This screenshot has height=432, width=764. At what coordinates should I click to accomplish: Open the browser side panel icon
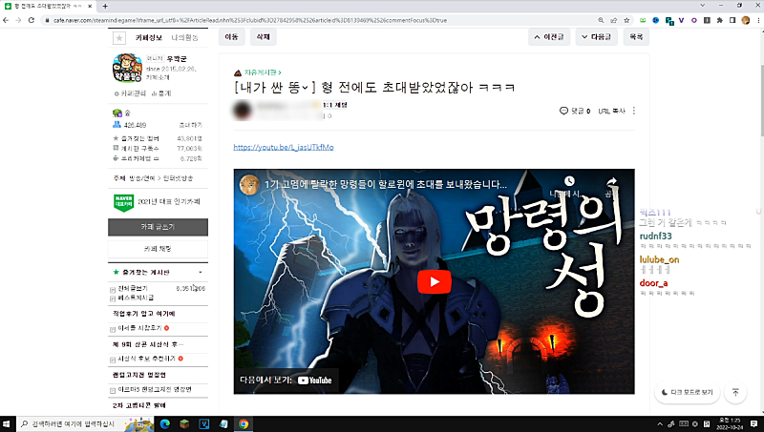732,20
